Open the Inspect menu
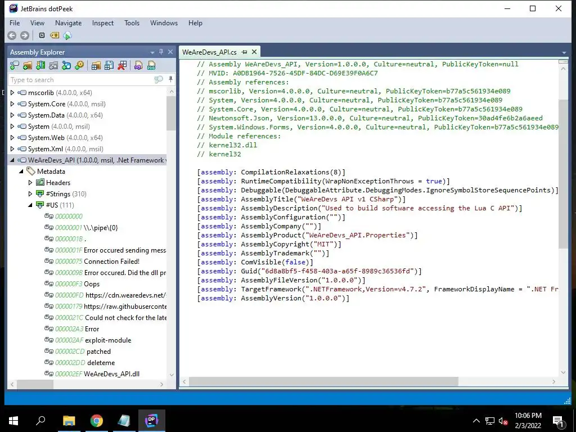The width and height of the screenshot is (576, 432). pos(103,22)
